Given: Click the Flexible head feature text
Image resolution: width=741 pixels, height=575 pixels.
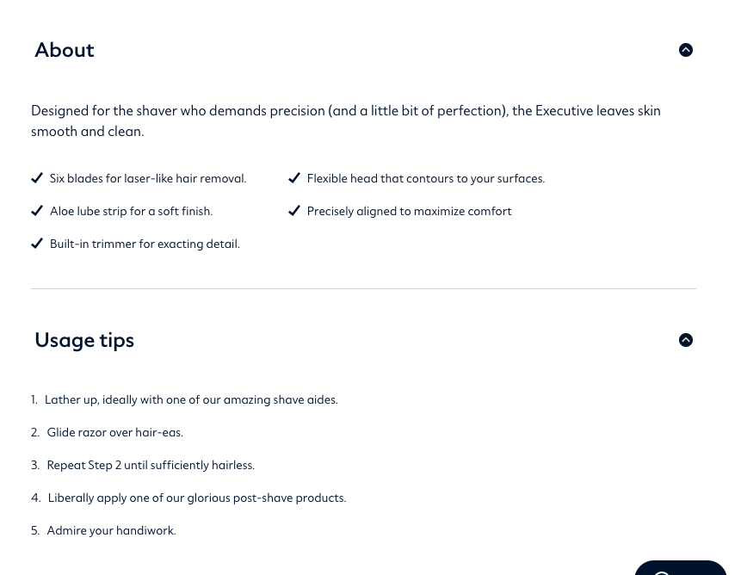Looking at the screenshot, I should pyautogui.click(x=426, y=178).
